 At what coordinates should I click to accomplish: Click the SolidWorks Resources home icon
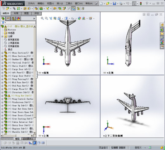point(162,25)
